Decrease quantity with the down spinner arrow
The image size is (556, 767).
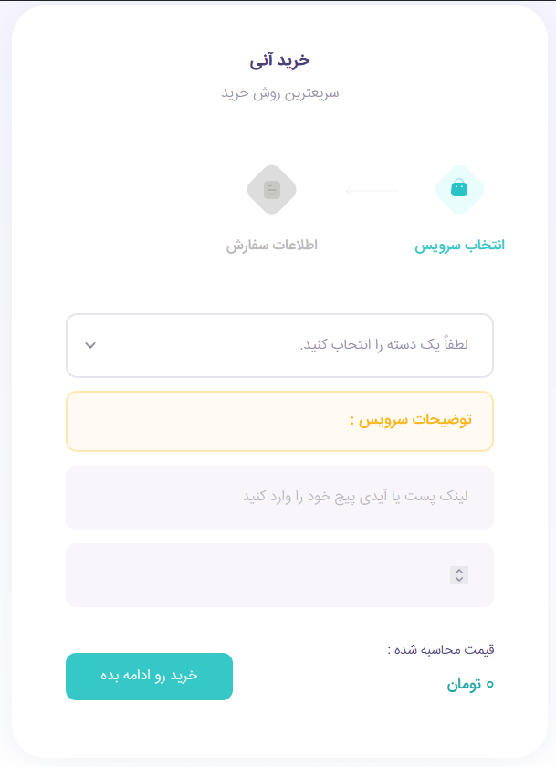(x=459, y=579)
